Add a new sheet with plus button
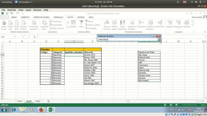207x116 pixels. (49, 101)
